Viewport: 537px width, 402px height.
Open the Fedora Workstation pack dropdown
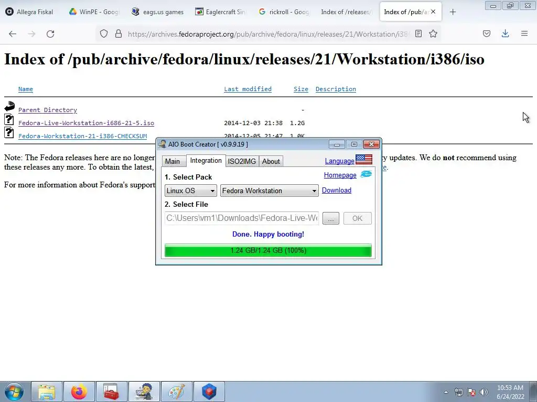click(x=270, y=191)
